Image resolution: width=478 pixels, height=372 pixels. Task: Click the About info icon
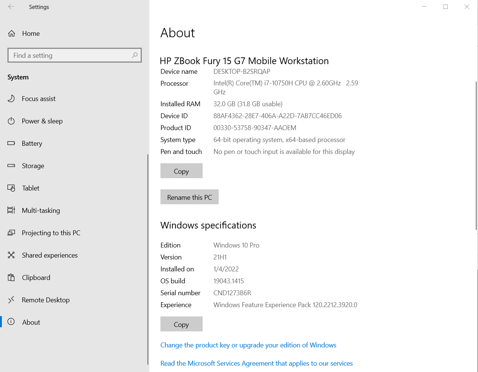pos(12,322)
